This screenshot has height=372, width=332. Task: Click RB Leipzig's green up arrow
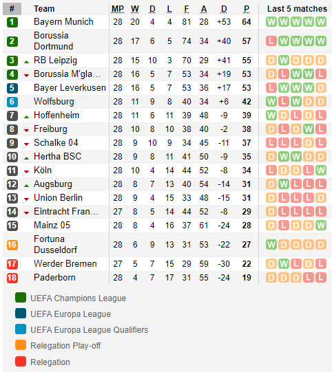(x=27, y=62)
